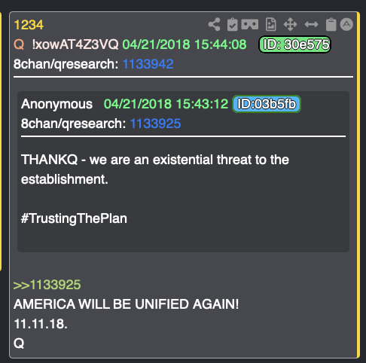Viewport: 366px width, 363px height.
Task: Click the Q !xowAT4Z3VQ tripcode
Action: click(x=66, y=44)
